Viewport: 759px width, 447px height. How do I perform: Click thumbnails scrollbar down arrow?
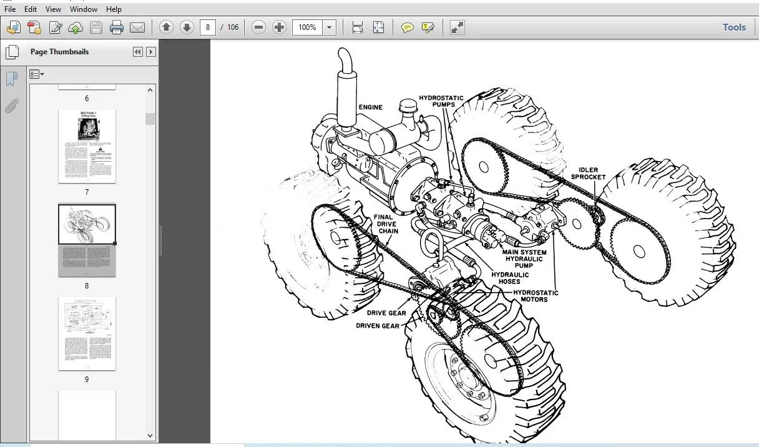(x=150, y=436)
